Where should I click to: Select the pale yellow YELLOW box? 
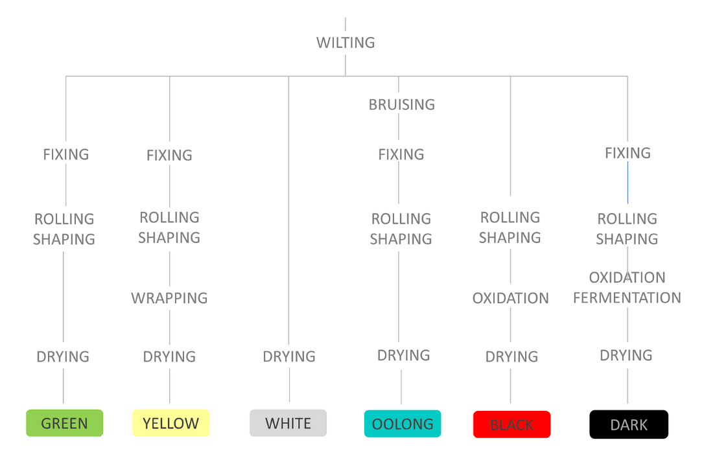click(x=170, y=423)
